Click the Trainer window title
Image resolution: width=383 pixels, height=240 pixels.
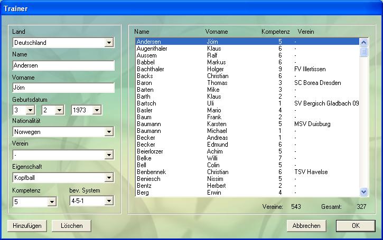click(16, 9)
